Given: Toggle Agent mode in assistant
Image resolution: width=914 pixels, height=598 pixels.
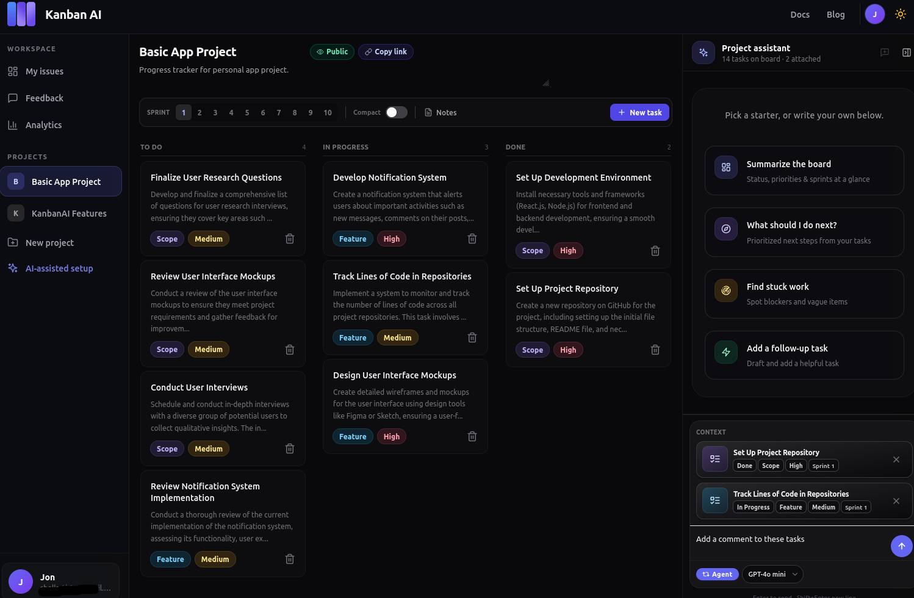Looking at the screenshot, I should (717, 574).
